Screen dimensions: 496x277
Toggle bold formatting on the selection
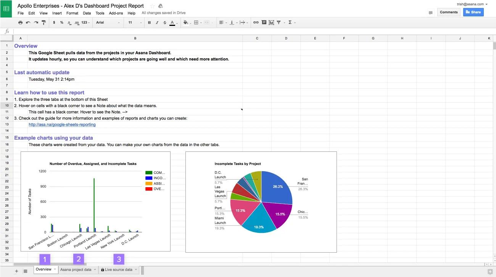point(149,22)
